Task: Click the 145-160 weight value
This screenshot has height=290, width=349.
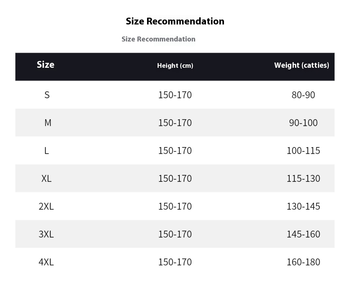Action: pyautogui.click(x=303, y=234)
